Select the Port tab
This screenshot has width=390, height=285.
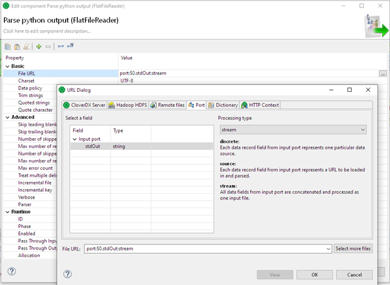point(196,105)
